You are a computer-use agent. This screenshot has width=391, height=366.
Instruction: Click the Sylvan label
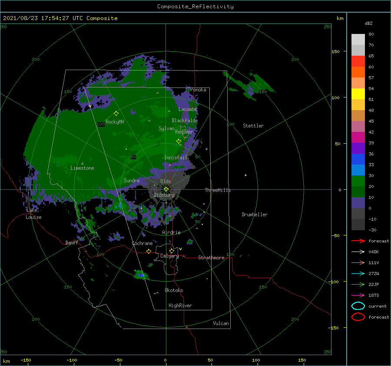(x=166, y=128)
